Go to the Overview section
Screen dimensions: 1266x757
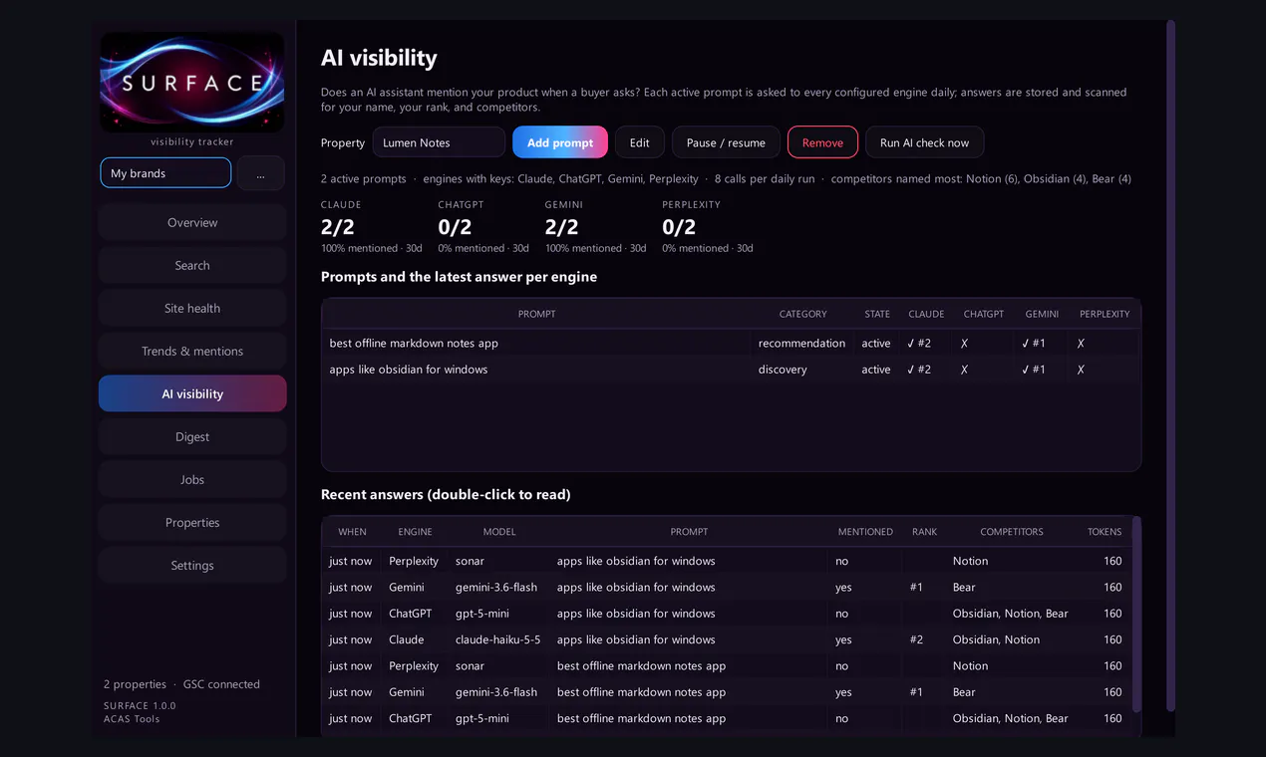coord(192,222)
